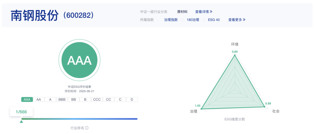Select the C rating box

(x=120, y=100)
